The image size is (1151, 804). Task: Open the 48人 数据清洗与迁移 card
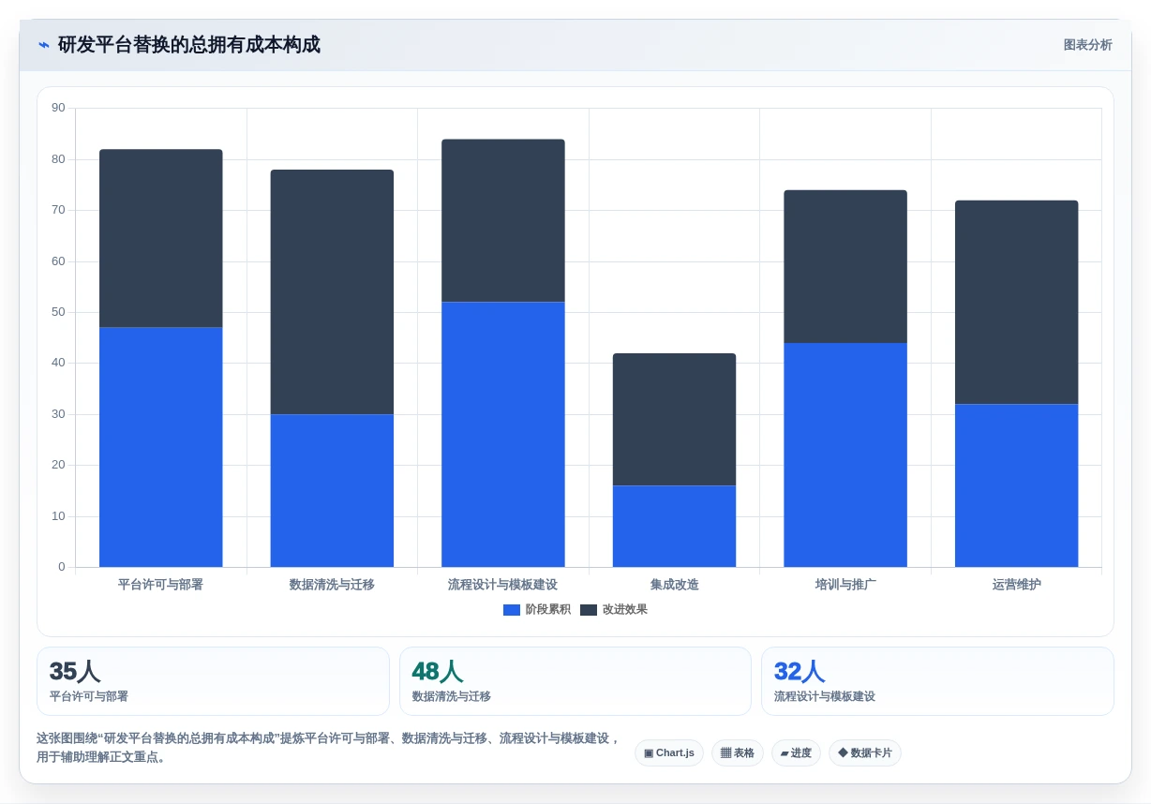click(x=575, y=681)
